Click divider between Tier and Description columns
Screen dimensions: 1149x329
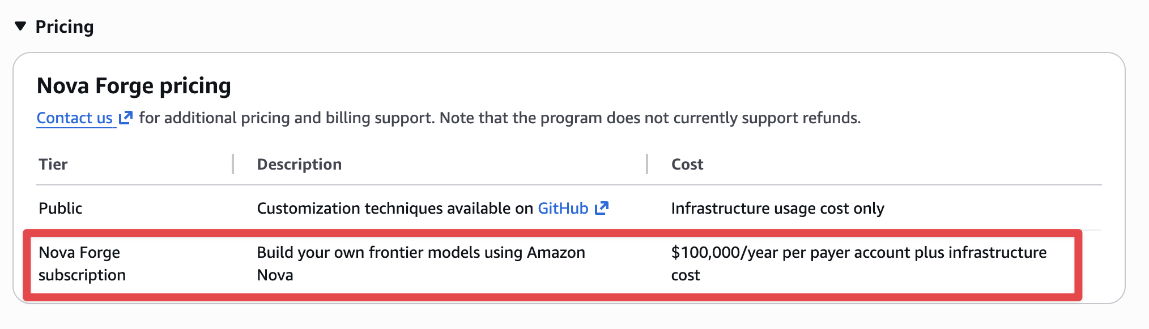click(x=233, y=164)
